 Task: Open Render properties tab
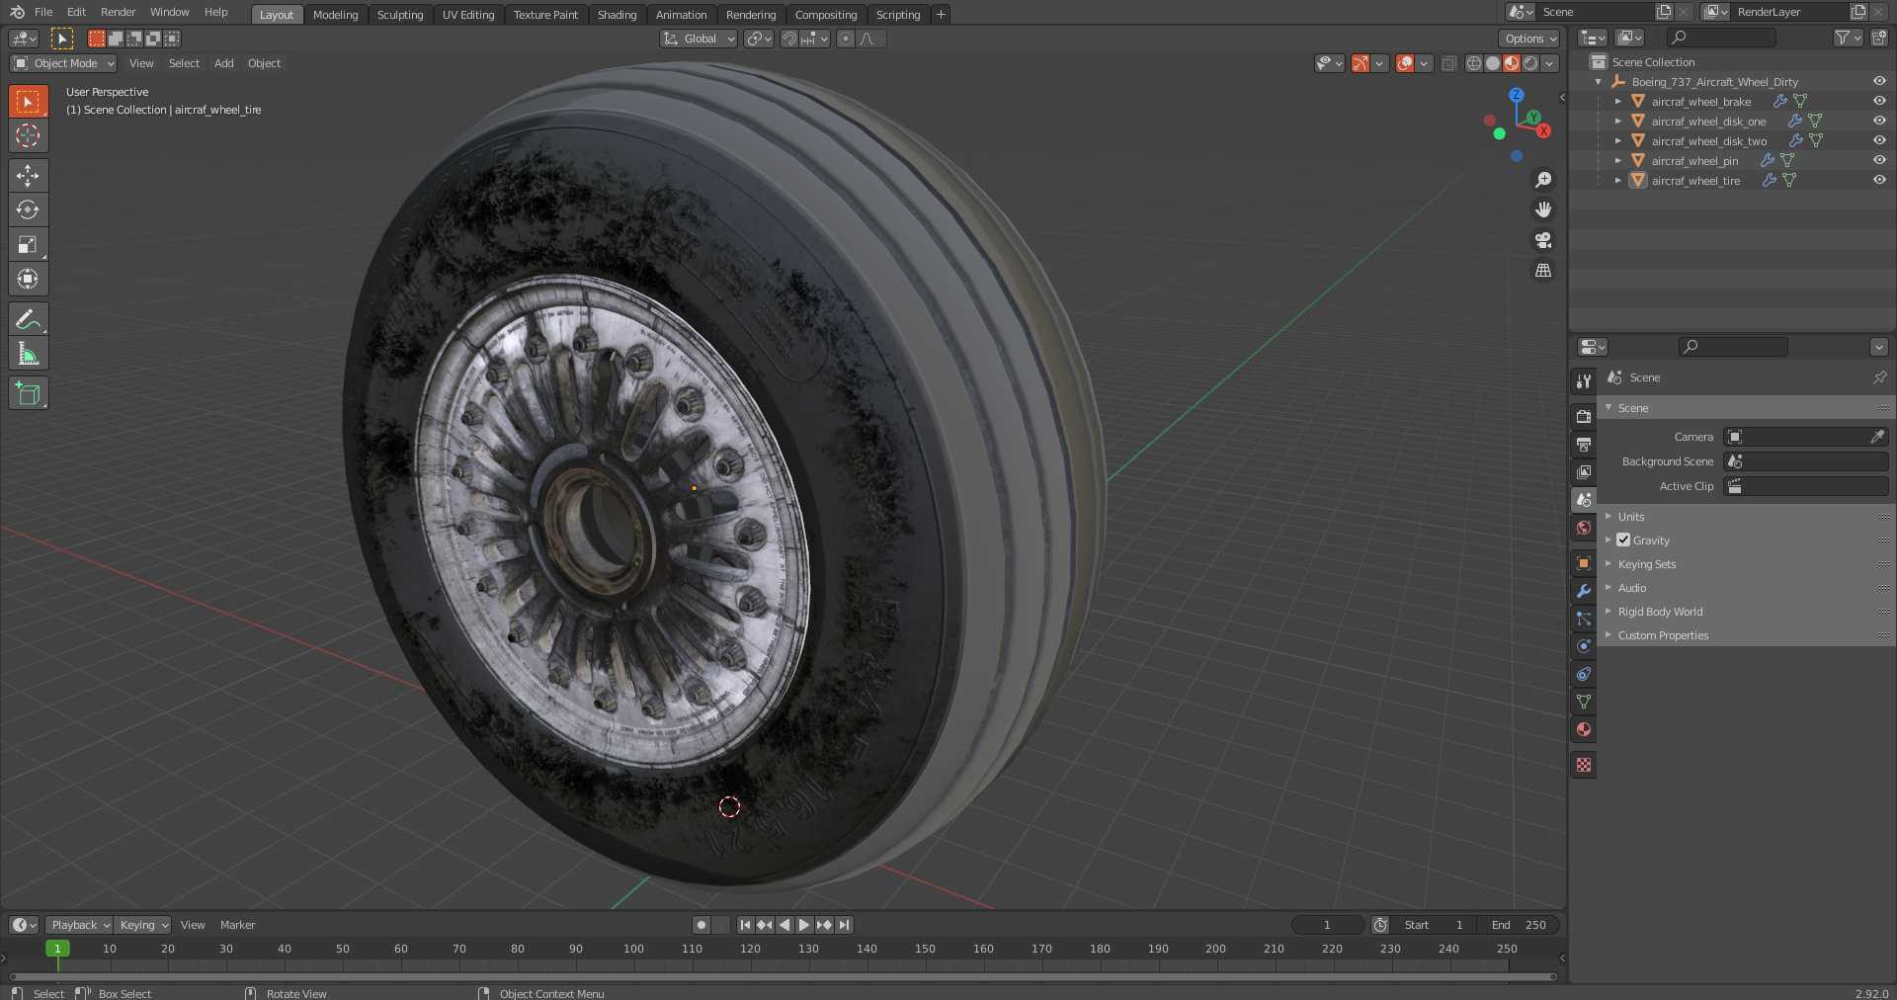1584,416
